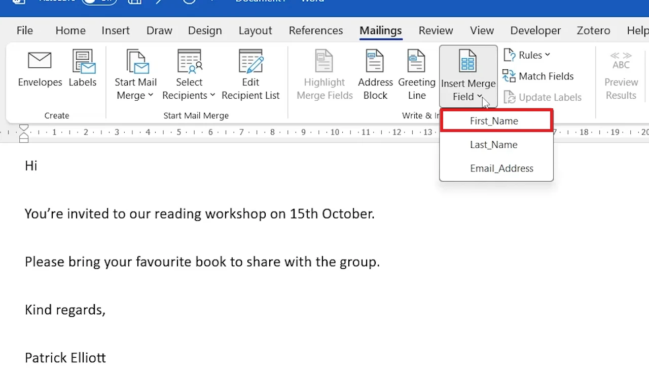Screen dimensions: 649x379
Task: Open the Labels tool
Action: pos(83,69)
